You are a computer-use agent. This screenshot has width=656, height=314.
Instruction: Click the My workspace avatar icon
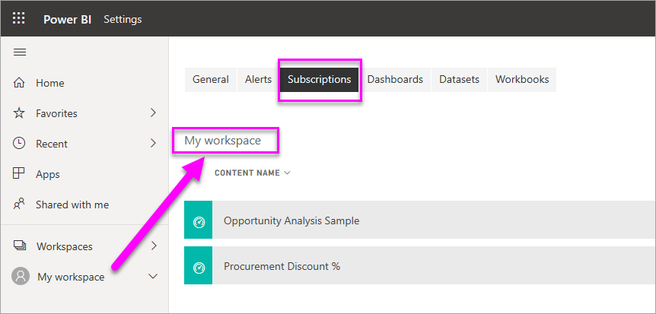point(20,277)
